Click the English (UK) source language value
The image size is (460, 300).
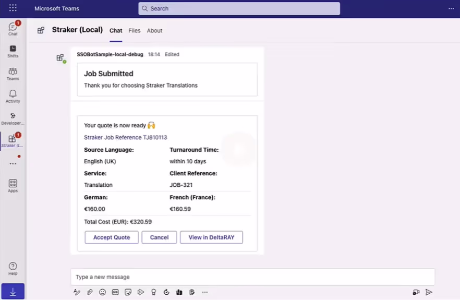pyautogui.click(x=100, y=161)
